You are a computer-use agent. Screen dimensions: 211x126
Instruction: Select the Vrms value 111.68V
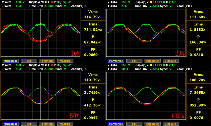(197, 17)
